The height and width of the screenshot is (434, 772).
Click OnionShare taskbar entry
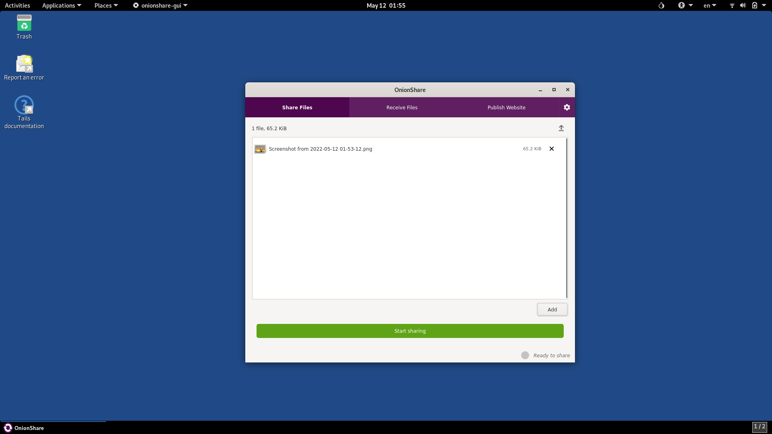53,428
